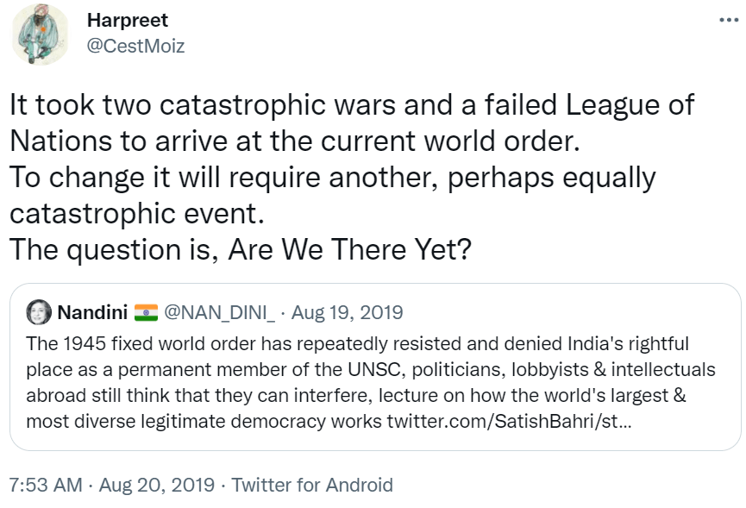Click the 7:53 AM timestamp
Viewport: 746px width, 508px height.
[46, 485]
